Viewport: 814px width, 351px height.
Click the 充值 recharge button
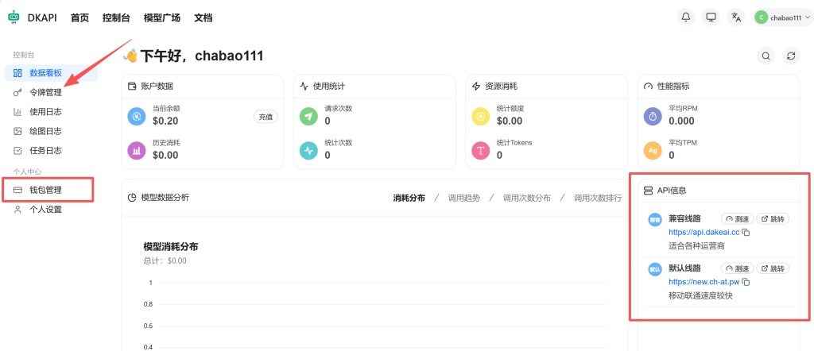click(x=266, y=117)
